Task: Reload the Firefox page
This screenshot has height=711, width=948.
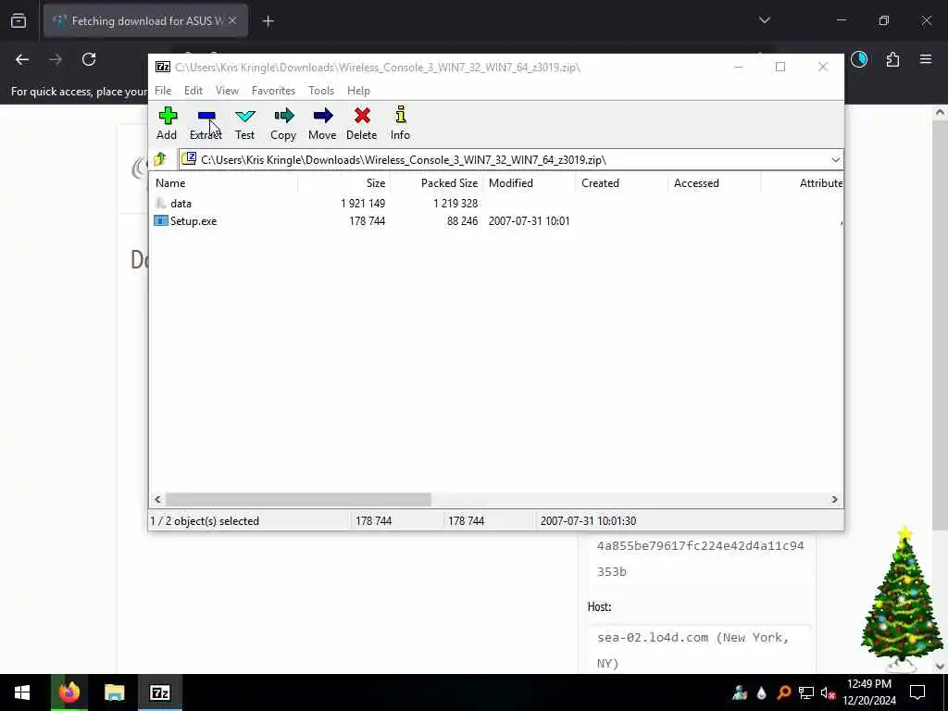Action: [89, 59]
